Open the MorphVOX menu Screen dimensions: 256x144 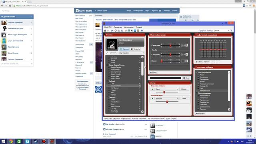[108, 27]
